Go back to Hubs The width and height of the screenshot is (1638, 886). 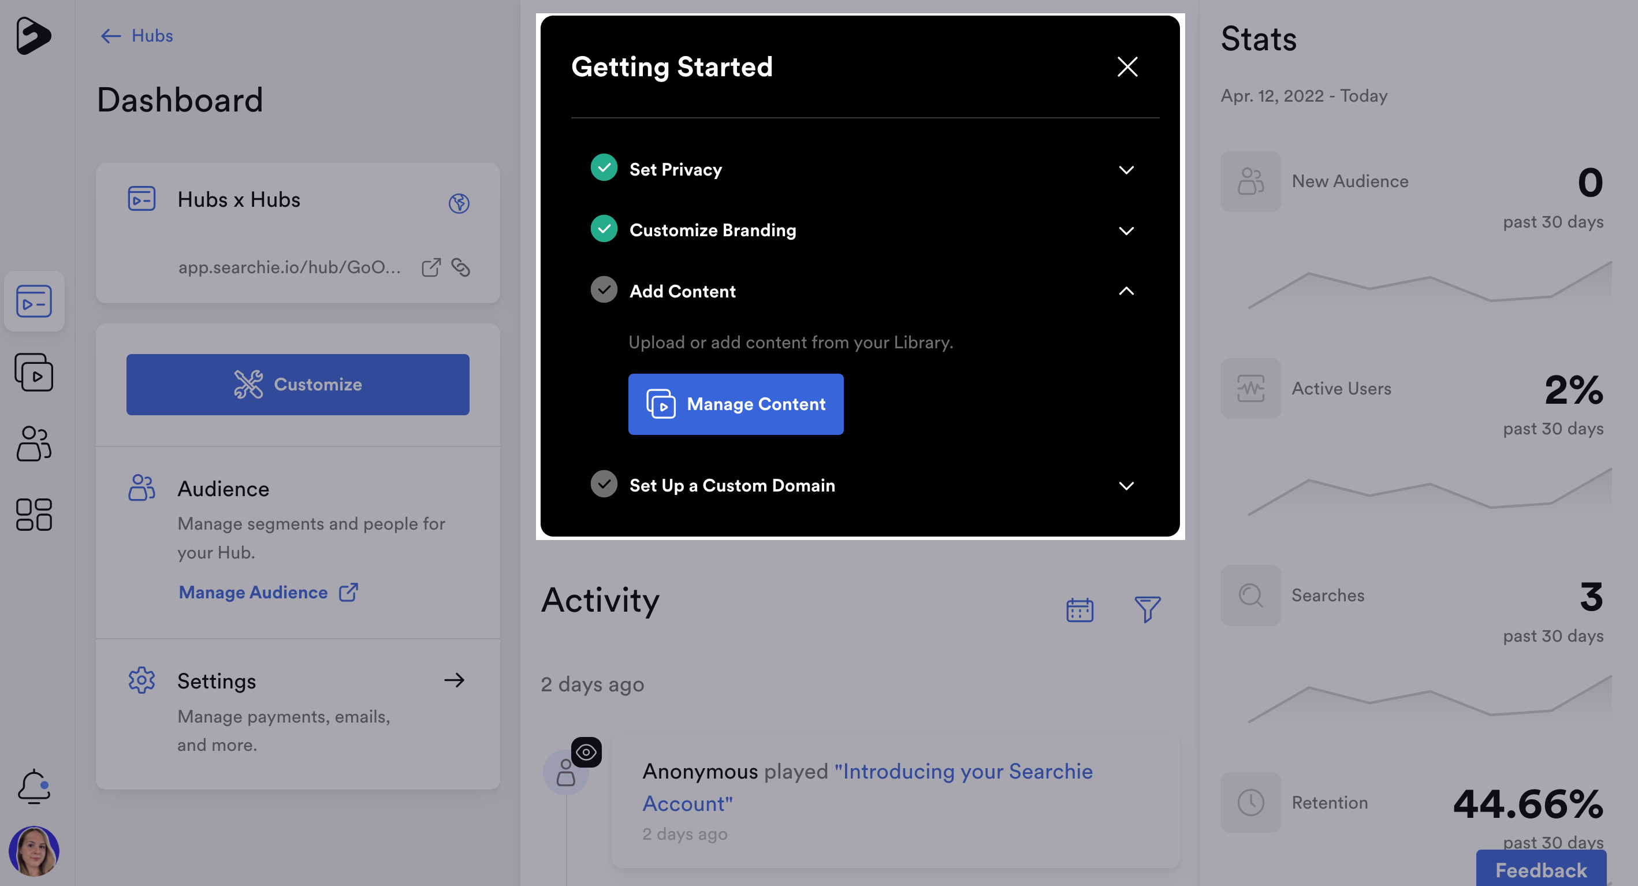137,36
